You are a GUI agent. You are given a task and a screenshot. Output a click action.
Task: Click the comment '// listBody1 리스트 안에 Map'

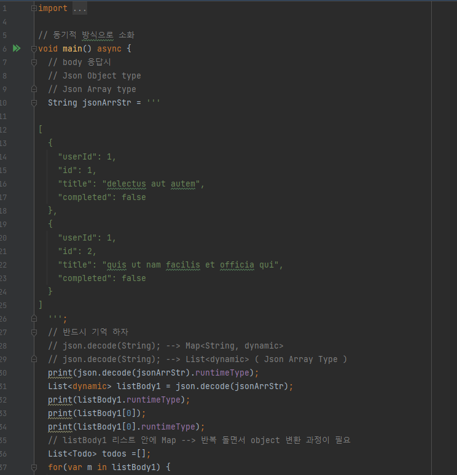pyautogui.click(x=112, y=440)
